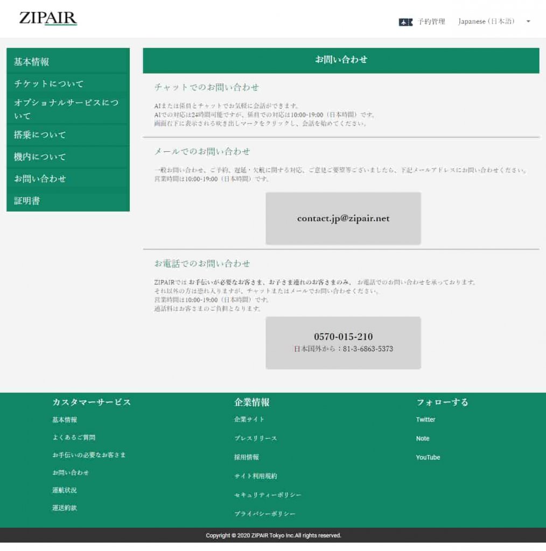Image resolution: width=546 pixels, height=551 pixels.
Task: Open footer link プライバシーポリシー
Action: 265,514
